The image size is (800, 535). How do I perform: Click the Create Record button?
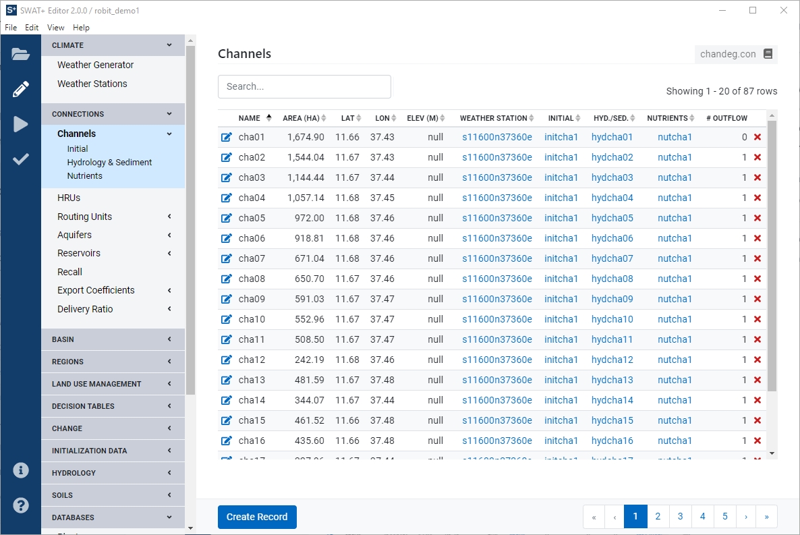coord(257,517)
